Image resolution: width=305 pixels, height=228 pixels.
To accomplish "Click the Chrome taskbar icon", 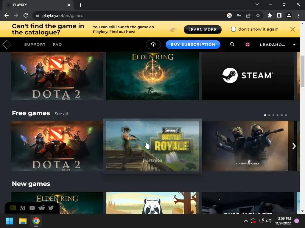I will pyautogui.click(x=36, y=221).
